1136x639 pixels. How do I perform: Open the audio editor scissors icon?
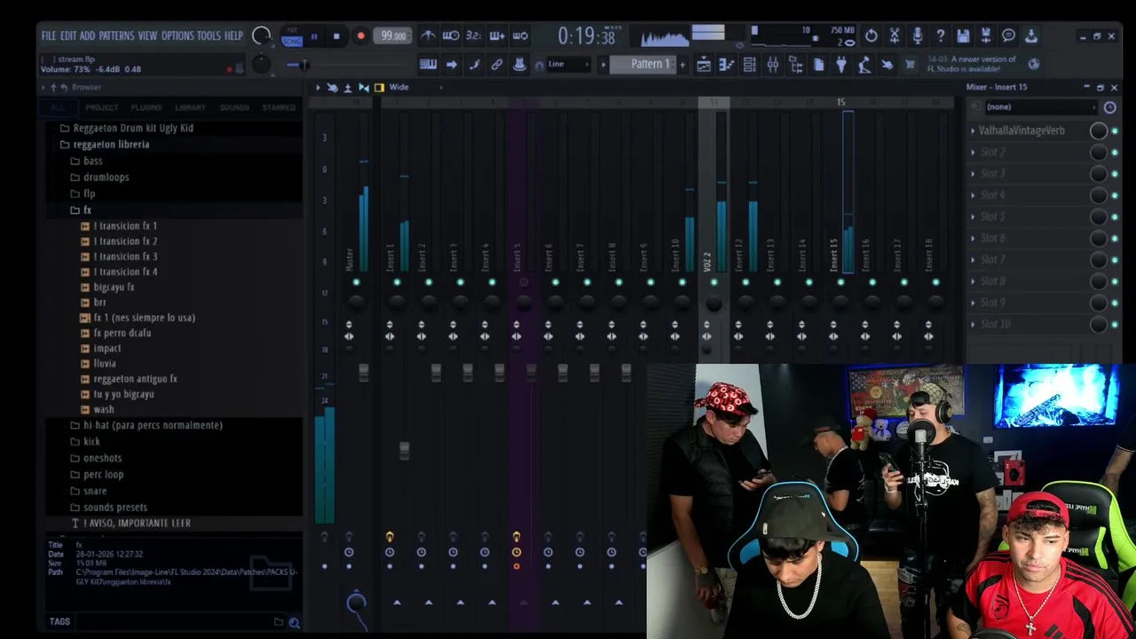pos(895,35)
